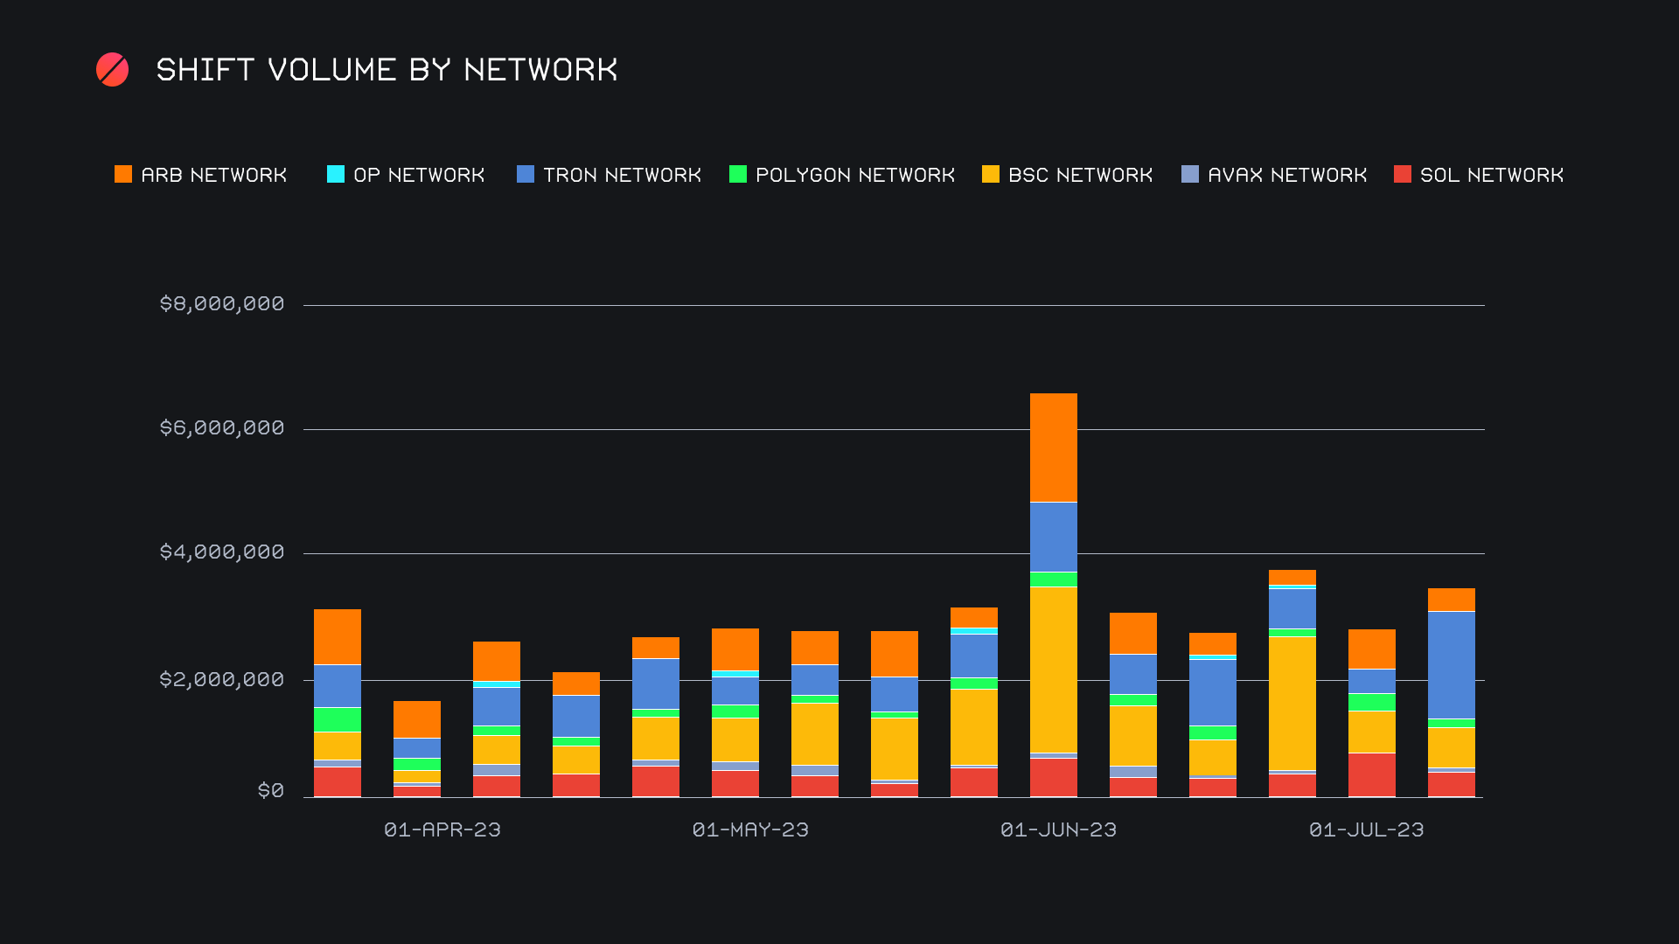The image size is (1679, 944).
Task: Click the TRON Network blue legend swatch
Action: point(526,174)
